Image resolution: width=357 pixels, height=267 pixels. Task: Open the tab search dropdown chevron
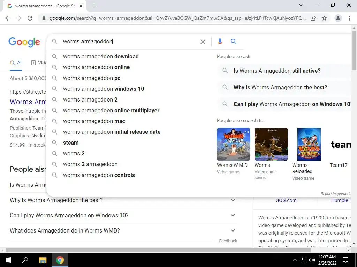click(x=301, y=5)
